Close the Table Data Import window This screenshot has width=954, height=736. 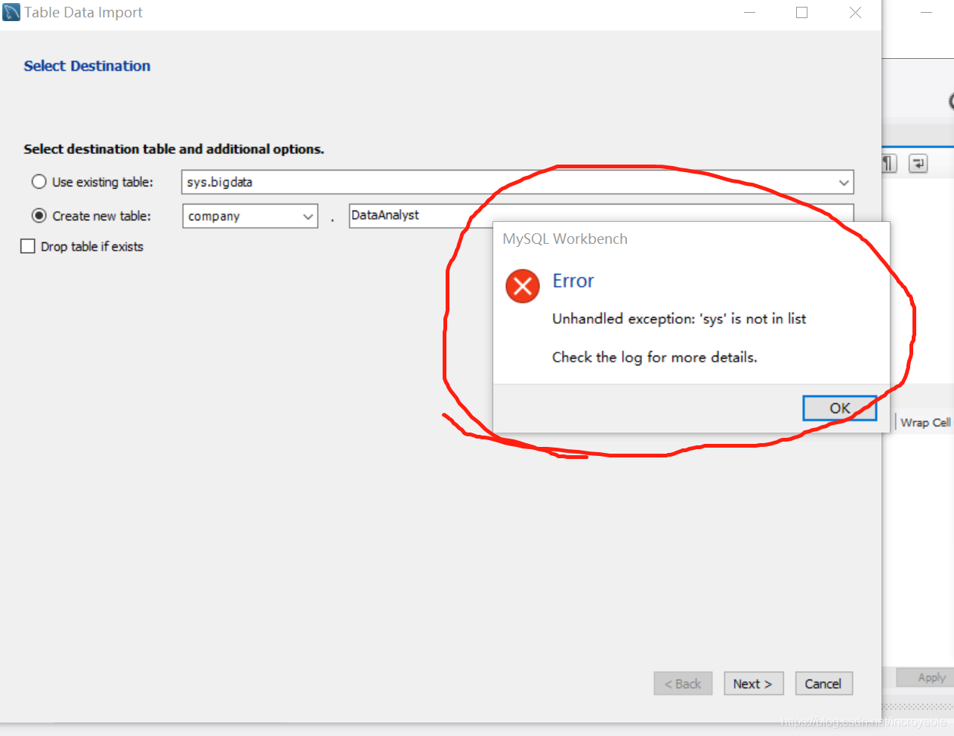click(855, 13)
